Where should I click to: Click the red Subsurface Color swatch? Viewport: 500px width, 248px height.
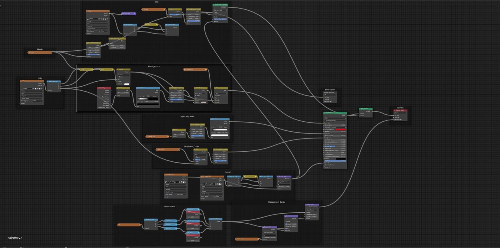coord(341,129)
